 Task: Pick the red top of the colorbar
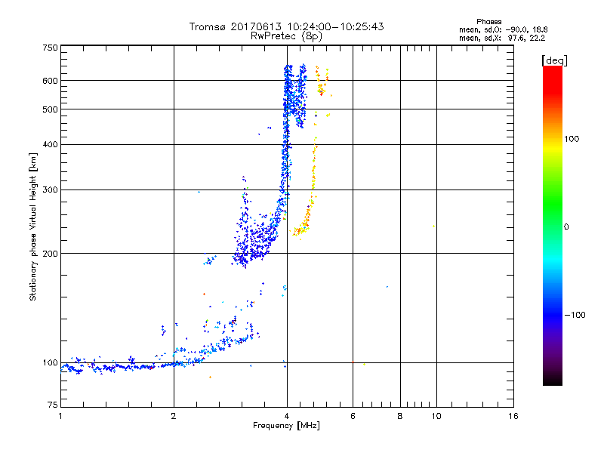pos(552,69)
